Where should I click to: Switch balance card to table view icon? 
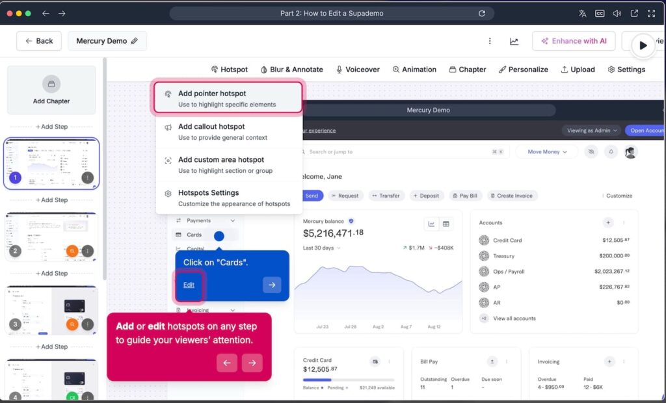[x=446, y=224]
